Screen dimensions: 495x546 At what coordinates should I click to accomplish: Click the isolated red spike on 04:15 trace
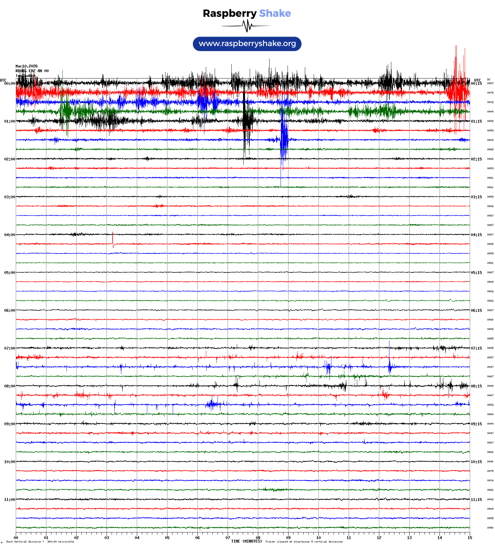(113, 240)
